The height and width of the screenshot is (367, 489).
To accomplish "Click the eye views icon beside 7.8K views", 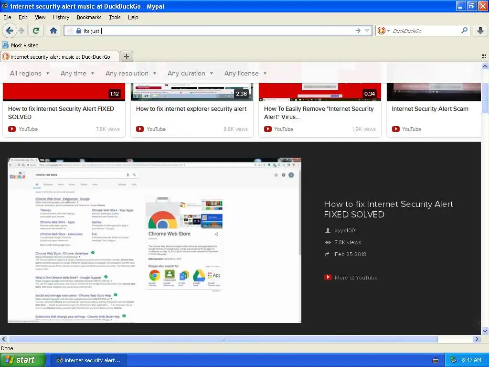I will (x=328, y=242).
